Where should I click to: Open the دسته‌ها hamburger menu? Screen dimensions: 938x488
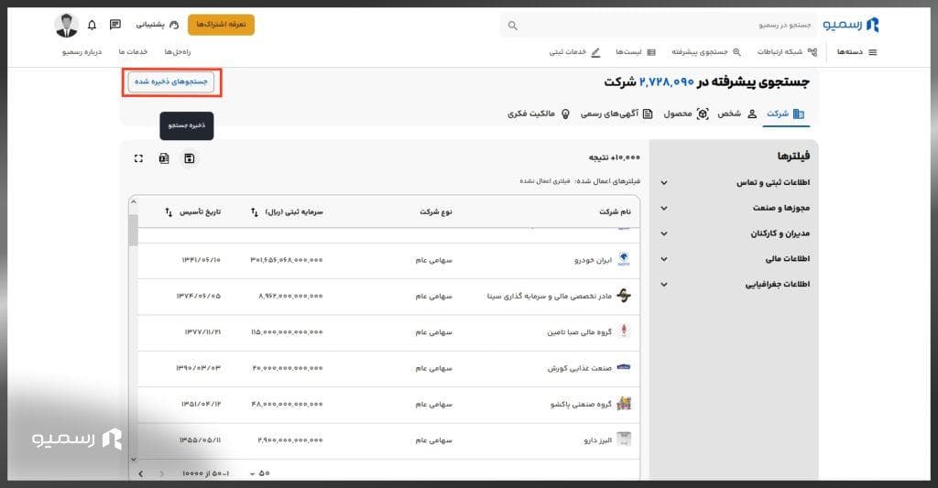(x=856, y=52)
